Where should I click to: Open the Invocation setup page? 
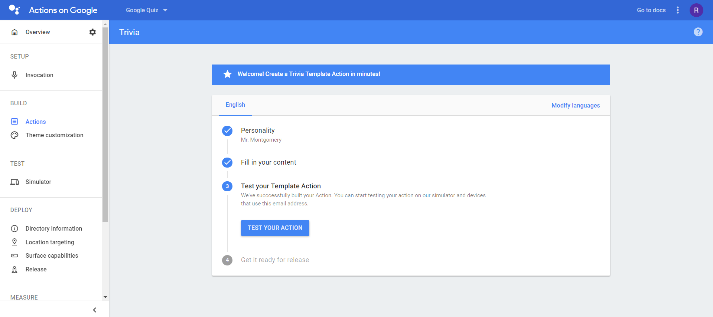tap(39, 75)
